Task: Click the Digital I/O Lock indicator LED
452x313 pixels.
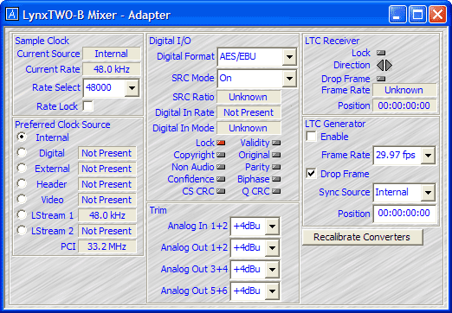Action: coord(221,143)
